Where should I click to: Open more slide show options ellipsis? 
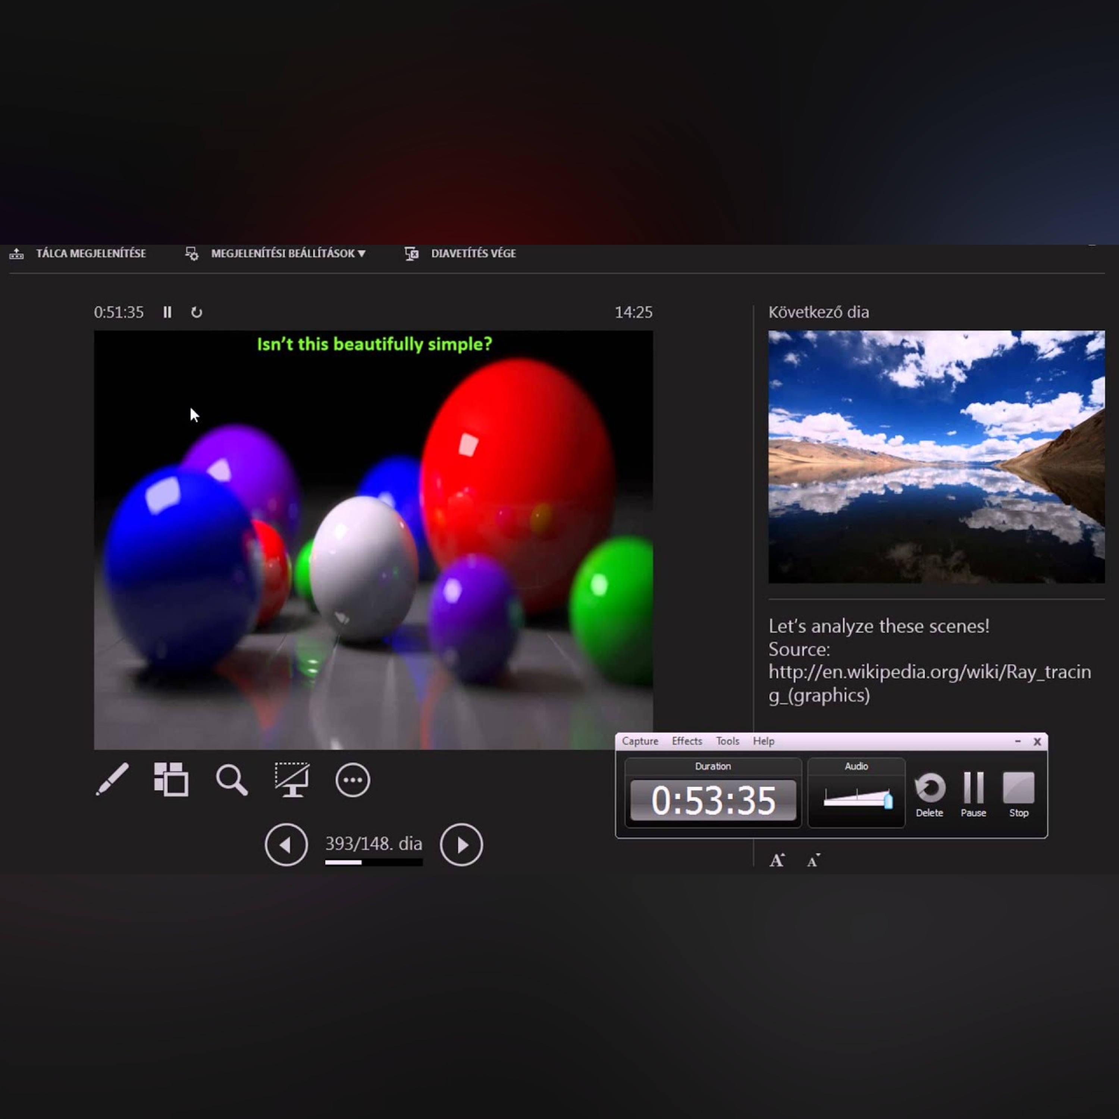pos(352,780)
